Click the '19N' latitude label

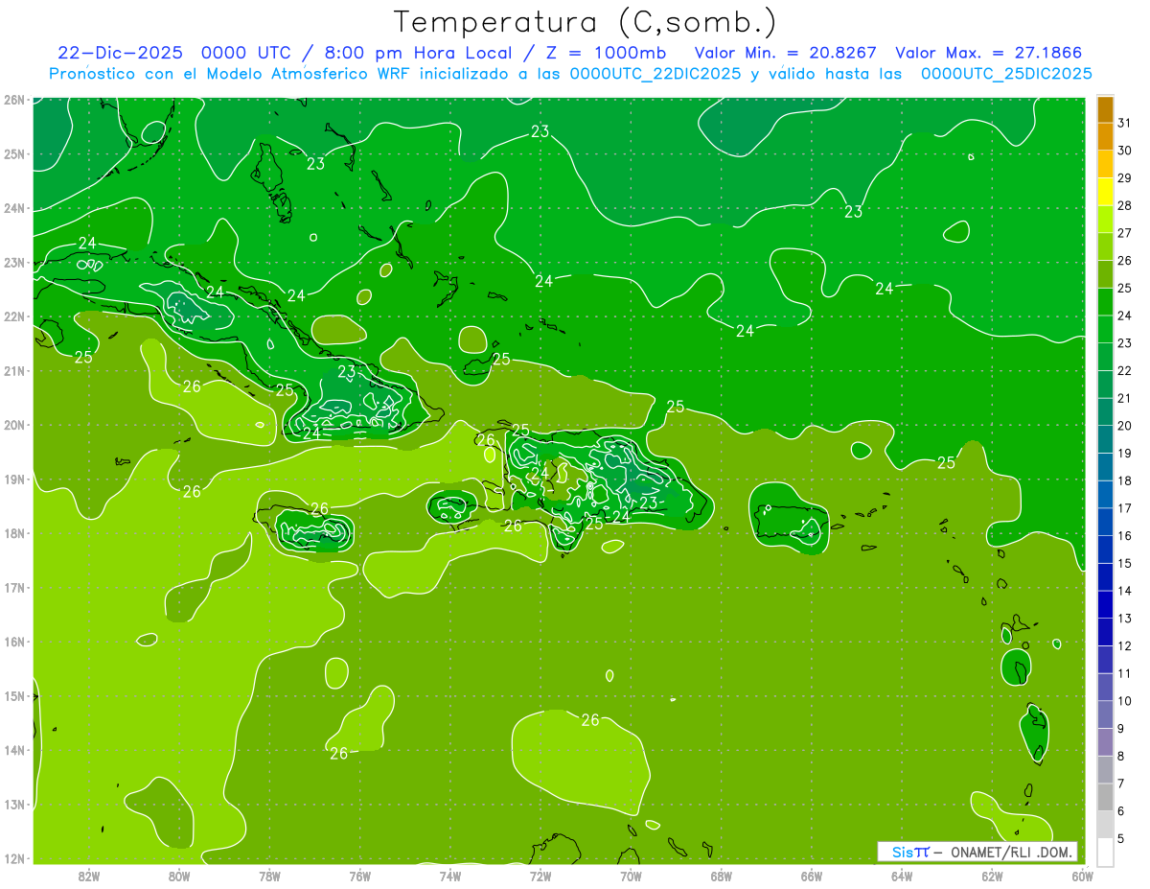(14, 480)
